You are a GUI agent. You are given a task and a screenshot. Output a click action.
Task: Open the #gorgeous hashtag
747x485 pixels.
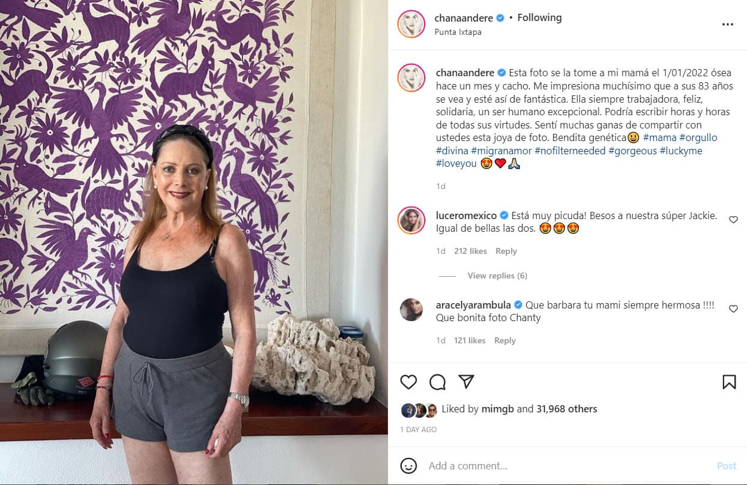pyautogui.click(x=632, y=151)
